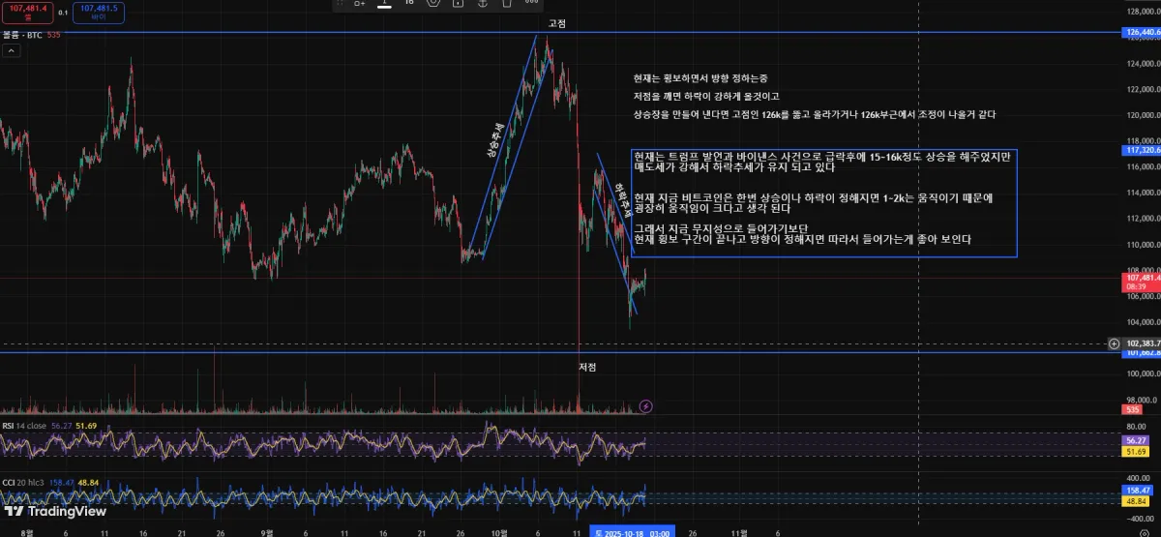
Task: Open the settings hexagon icon in floating toolbar
Action: [433, 3]
